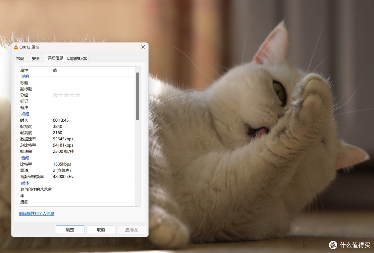Click the 应用(A) button

coord(132,230)
